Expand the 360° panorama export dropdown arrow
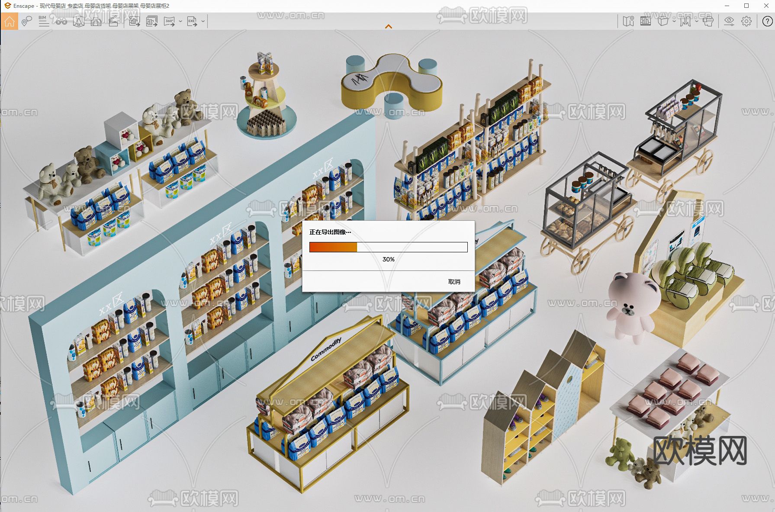775x512 pixels. [180, 21]
